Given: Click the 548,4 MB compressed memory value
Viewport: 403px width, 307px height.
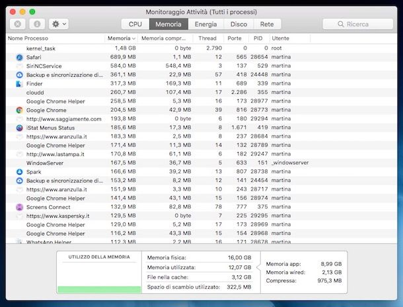Looking at the screenshot, I should pos(178,66).
